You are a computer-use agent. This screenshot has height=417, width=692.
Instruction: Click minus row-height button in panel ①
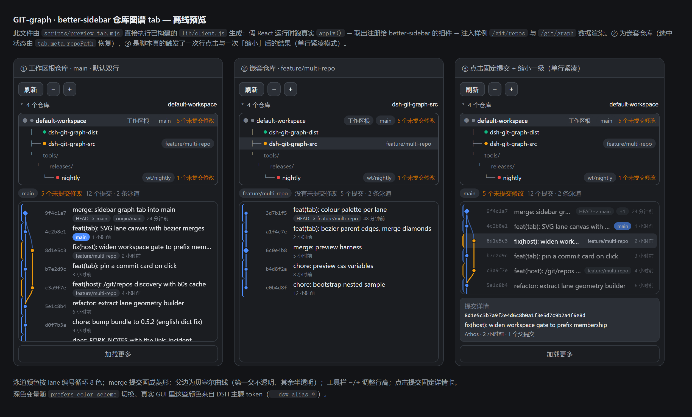click(53, 89)
